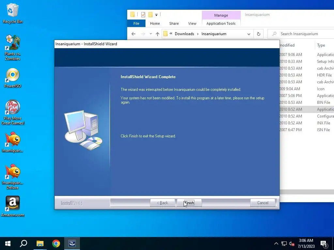The height and width of the screenshot is (250, 334).
Task: Refresh the Insaniquarium folder view
Action: pos(258,34)
